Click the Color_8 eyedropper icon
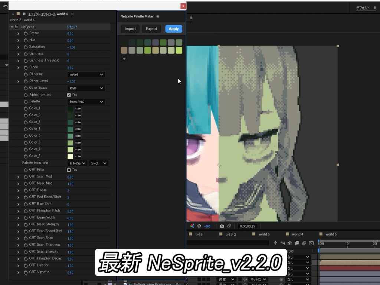The image size is (380, 285). 78,156
